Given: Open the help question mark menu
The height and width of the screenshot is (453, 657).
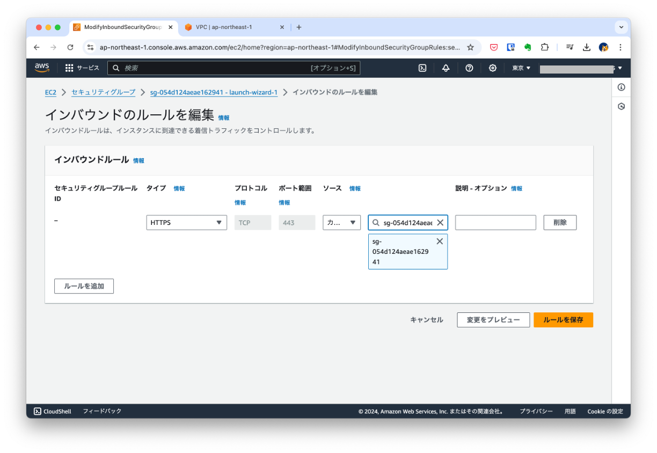Looking at the screenshot, I should pyautogui.click(x=469, y=68).
